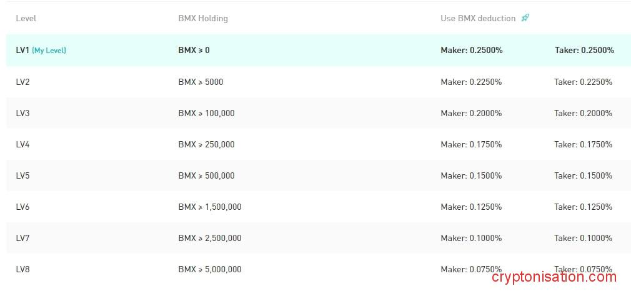This screenshot has width=631, height=291.
Task: Click the BMX ≥ 2,500,000 cell
Action: point(209,238)
